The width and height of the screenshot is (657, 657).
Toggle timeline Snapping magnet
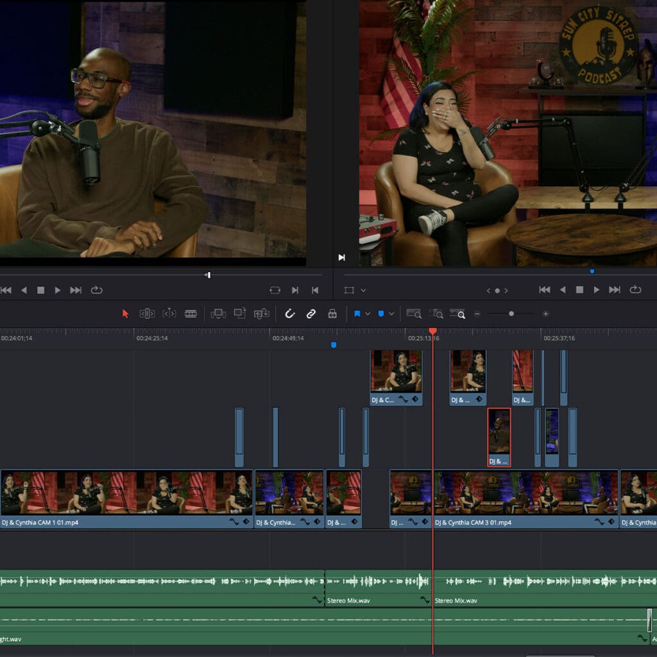(x=289, y=314)
